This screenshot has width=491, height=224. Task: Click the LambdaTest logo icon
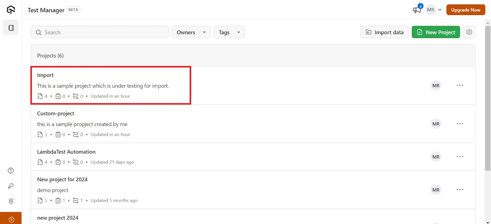[11, 10]
